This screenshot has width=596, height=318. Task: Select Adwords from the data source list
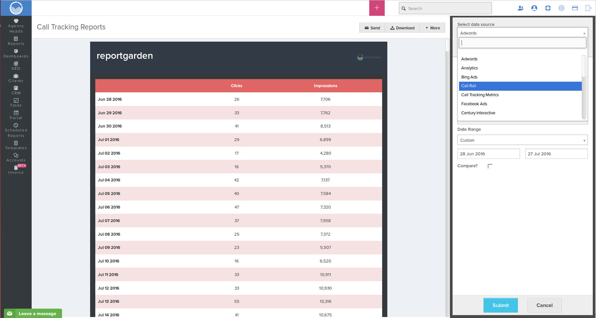520,59
